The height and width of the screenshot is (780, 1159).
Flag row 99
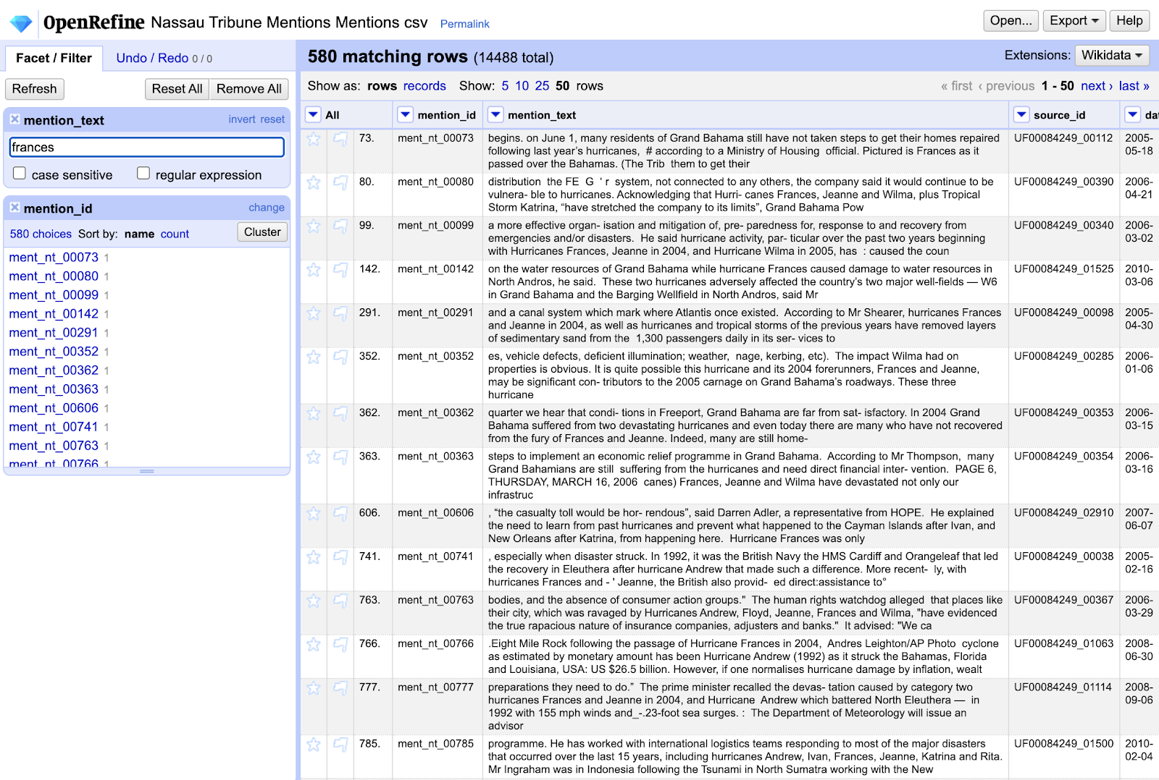click(x=340, y=226)
